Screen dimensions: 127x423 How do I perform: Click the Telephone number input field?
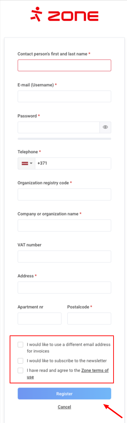coord(73,163)
